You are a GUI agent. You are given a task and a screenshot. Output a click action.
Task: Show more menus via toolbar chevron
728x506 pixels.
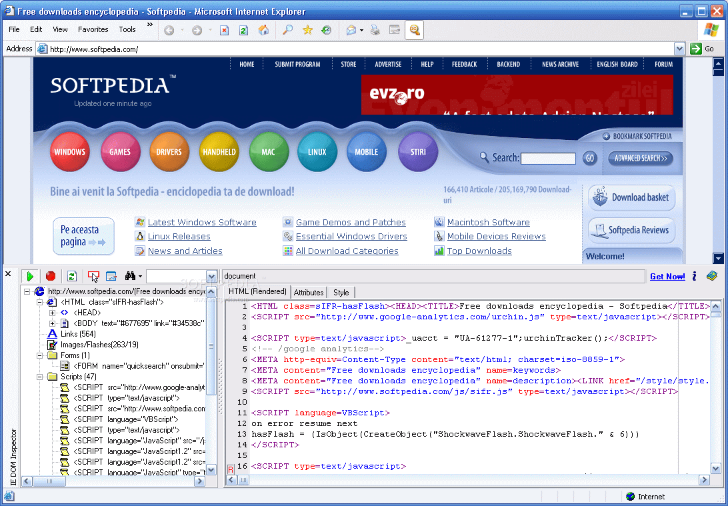tap(150, 24)
